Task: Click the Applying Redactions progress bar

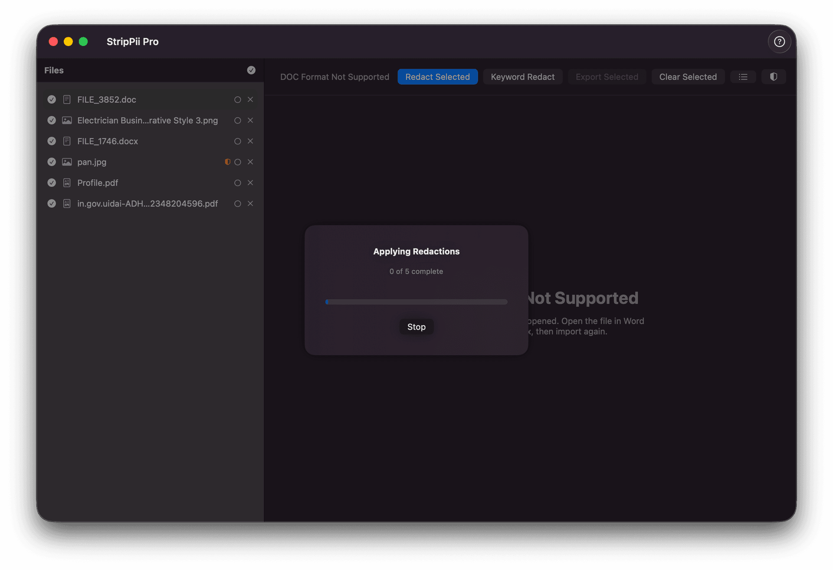Action: point(416,301)
